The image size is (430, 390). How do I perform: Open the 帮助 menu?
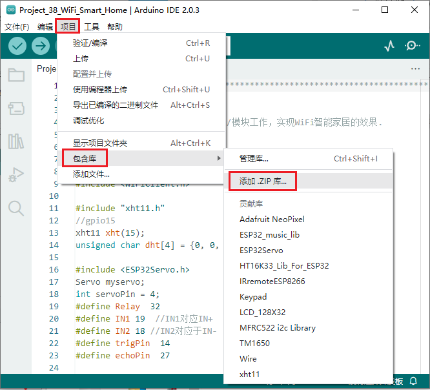tap(114, 26)
